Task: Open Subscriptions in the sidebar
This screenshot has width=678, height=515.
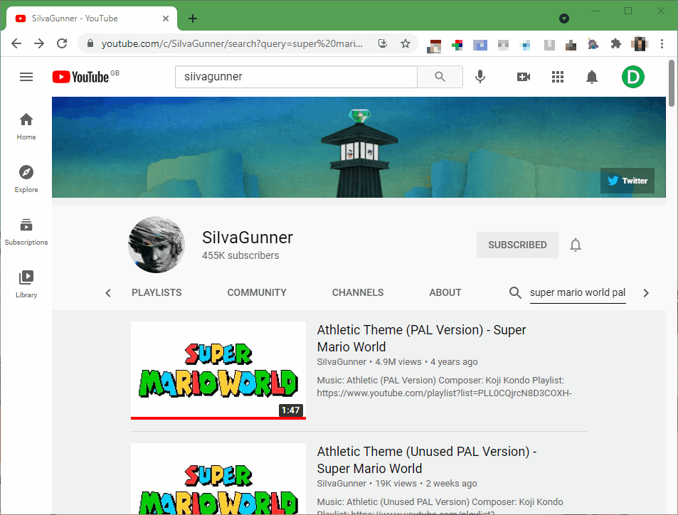Action: click(x=26, y=232)
